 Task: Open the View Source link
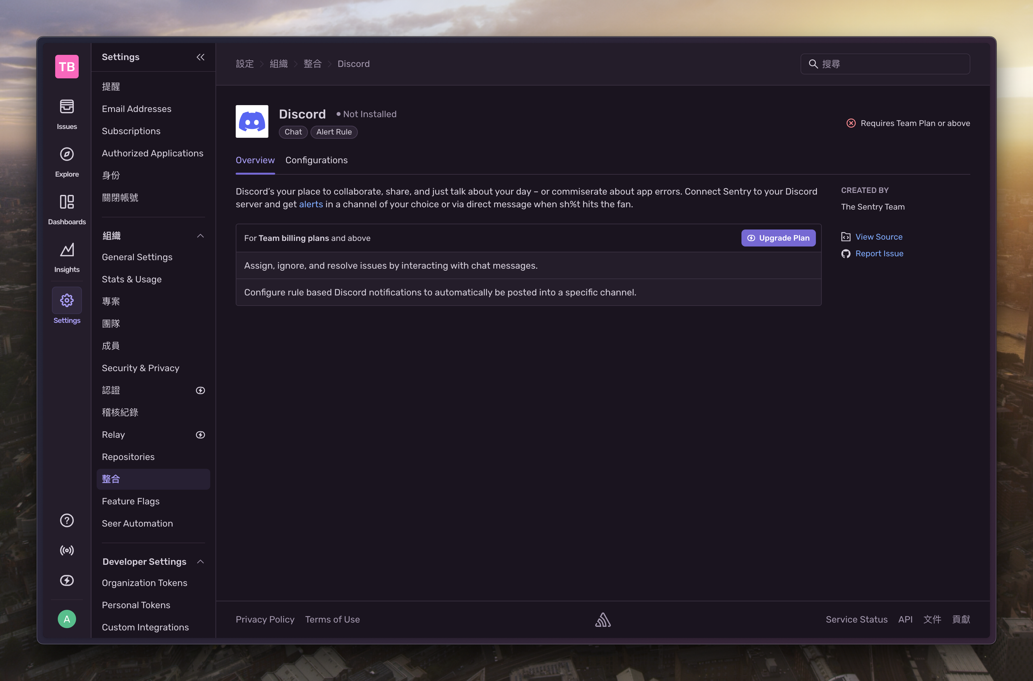click(x=879, y=237)
